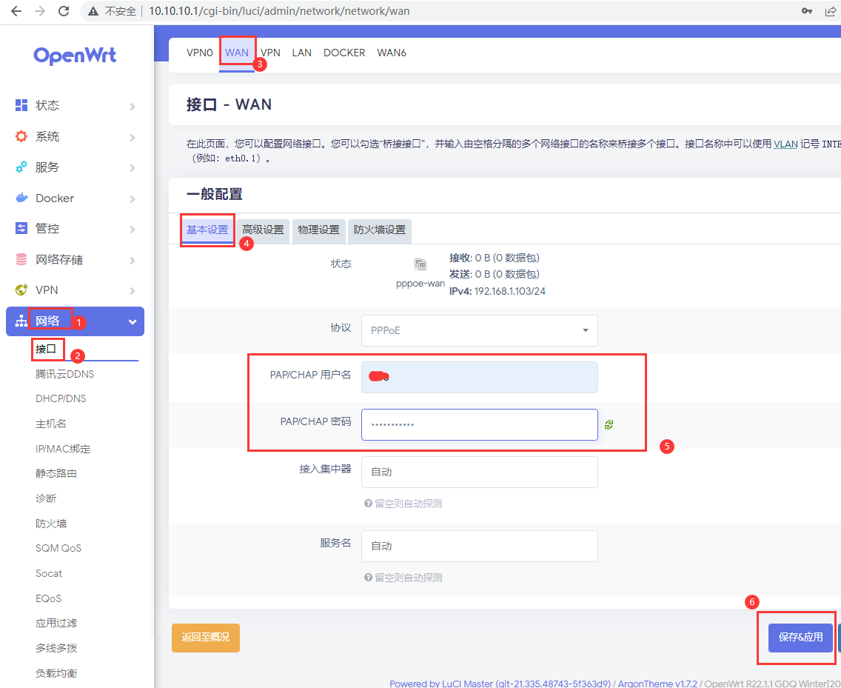Screen dimensions: 841x688
Task: Click the share page icon
Action: [x=831, y=10]
